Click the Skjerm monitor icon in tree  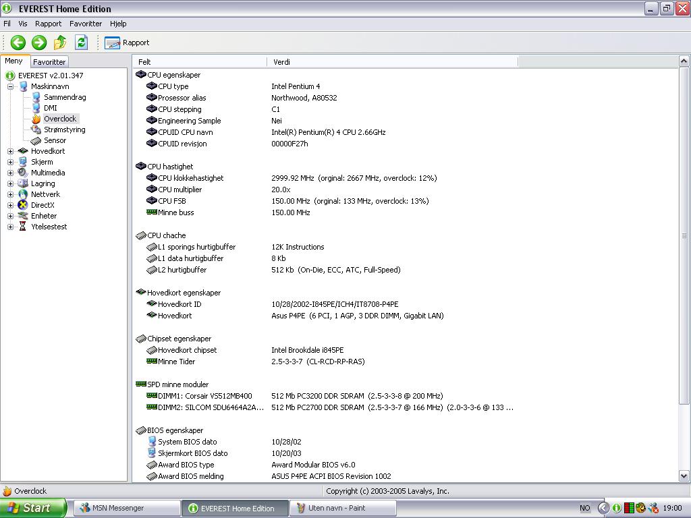pyautogui.click(x=23, y=162)
